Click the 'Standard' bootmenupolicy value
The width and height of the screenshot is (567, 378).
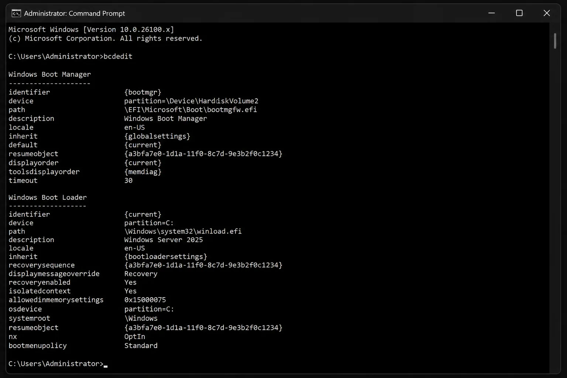click(141, 346)
